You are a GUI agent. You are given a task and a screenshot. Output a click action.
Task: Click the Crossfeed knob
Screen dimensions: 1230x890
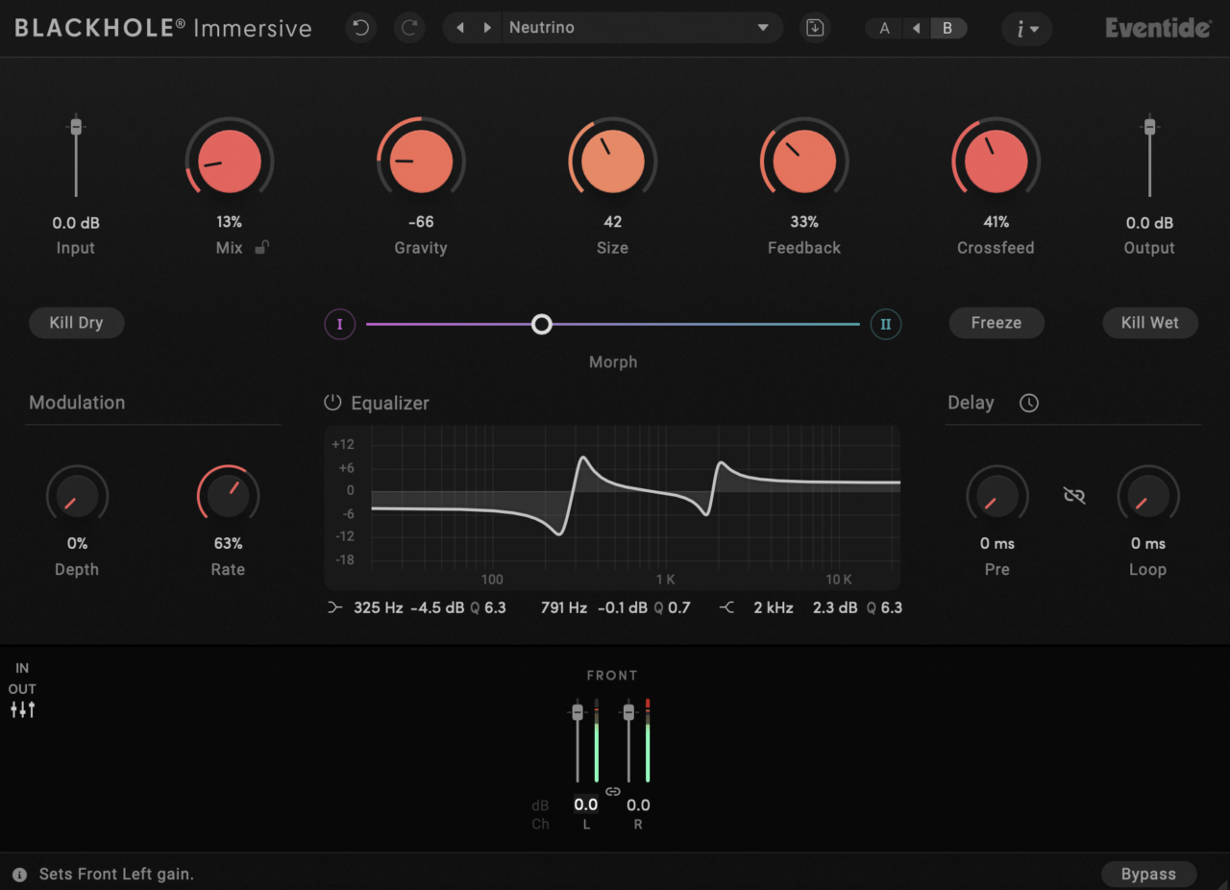[x=996, y=161]
